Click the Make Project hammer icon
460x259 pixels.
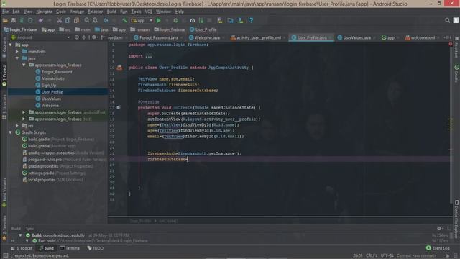click(124, 21)
